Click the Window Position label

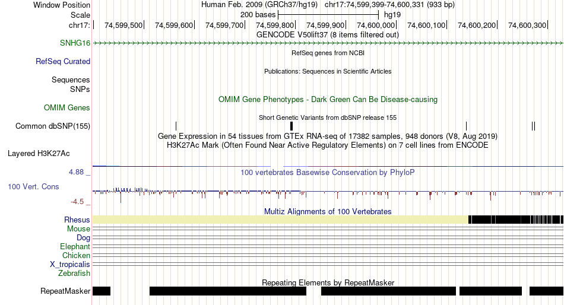click(x=62, y=5)
